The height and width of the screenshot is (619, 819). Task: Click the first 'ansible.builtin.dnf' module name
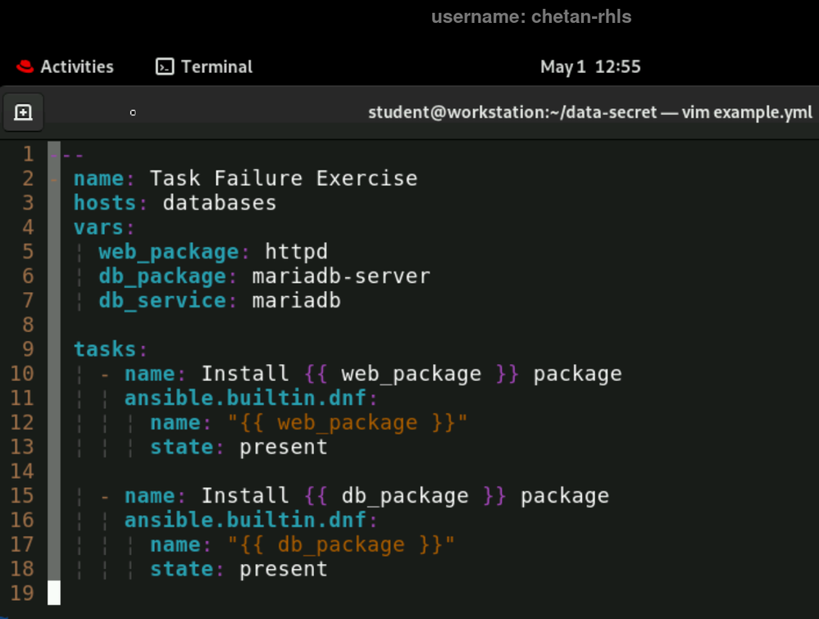[x=250, y=398]
